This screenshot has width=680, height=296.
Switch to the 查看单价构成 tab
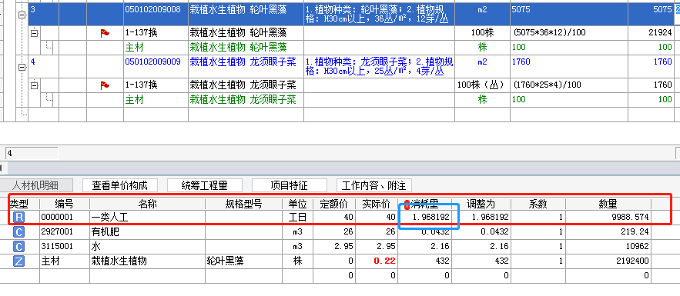pyautogui.click(x=119, y=185)
